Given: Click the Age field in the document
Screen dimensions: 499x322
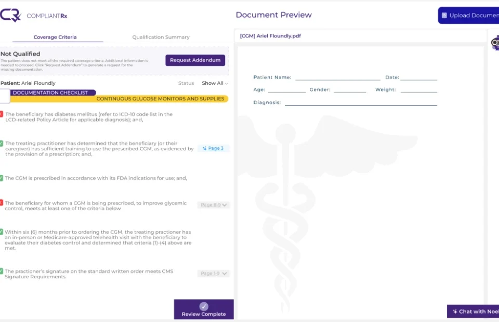Looking at the screenshot, I should 287,89.
